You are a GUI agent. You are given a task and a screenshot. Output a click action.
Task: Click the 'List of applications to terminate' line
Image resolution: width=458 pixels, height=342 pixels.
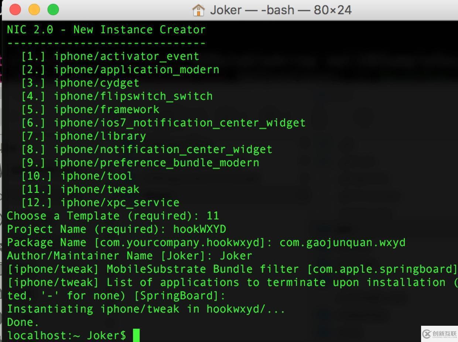coord(232,282)
